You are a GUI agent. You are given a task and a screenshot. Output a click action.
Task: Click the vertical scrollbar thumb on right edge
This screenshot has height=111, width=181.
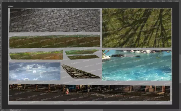(x=180, y=69)
